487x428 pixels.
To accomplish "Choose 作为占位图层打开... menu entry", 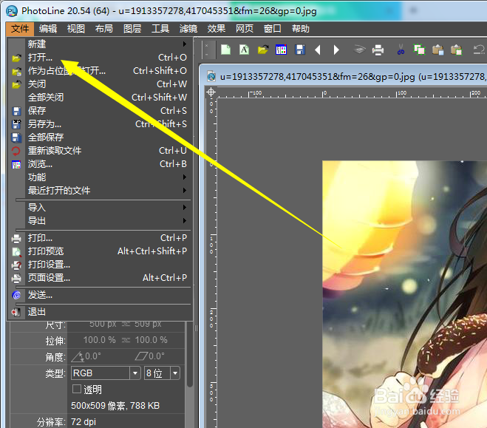I will [99, 71].
